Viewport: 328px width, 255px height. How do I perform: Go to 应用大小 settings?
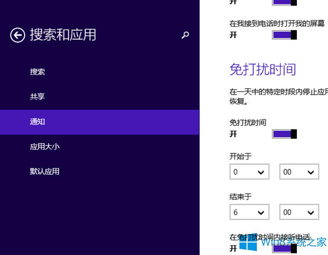pyautogui.click(x=45, y=146)
